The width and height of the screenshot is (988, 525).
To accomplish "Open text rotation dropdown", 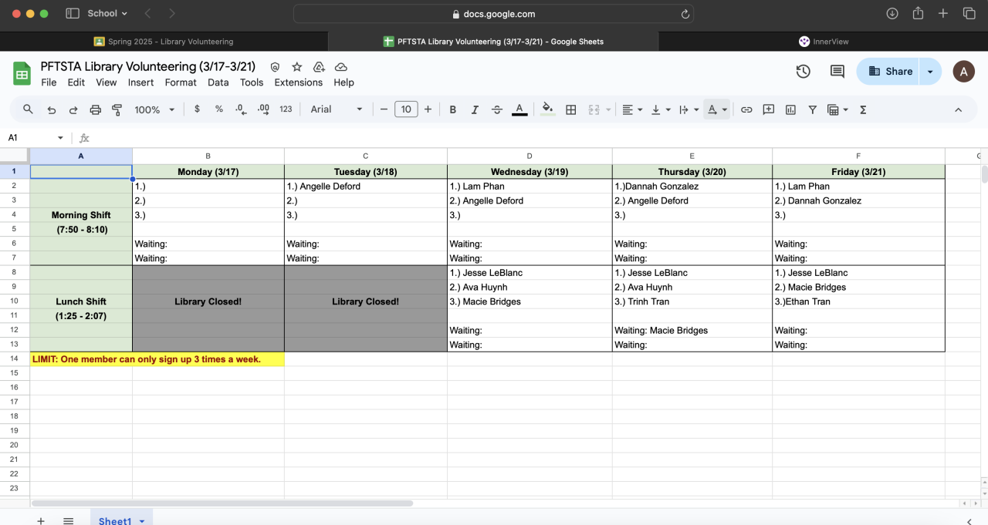I will pos(717,109).
